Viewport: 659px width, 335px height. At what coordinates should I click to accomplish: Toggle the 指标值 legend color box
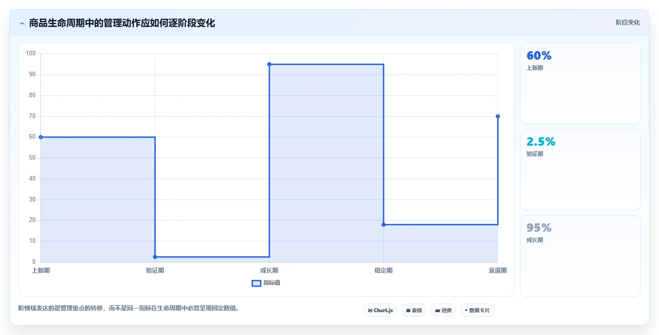coord(256,283)
